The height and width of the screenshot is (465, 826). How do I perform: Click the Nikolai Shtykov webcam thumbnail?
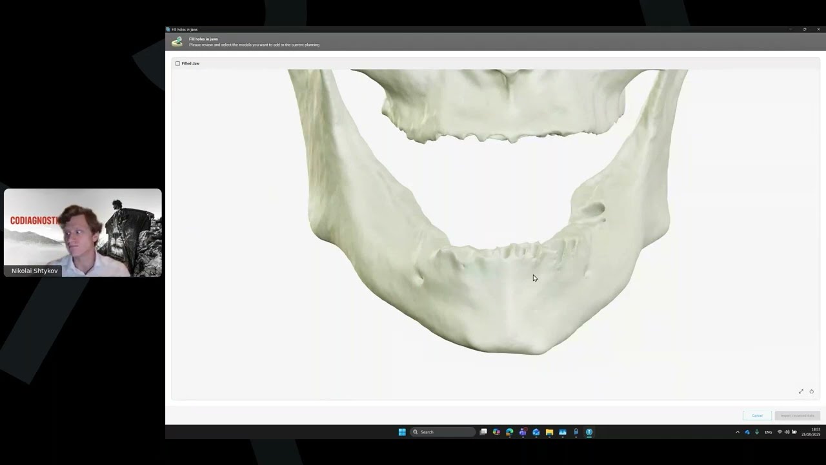click(x=83, y=232)
